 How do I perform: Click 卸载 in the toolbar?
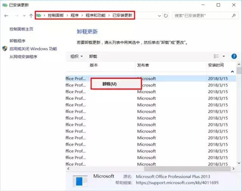93,56
